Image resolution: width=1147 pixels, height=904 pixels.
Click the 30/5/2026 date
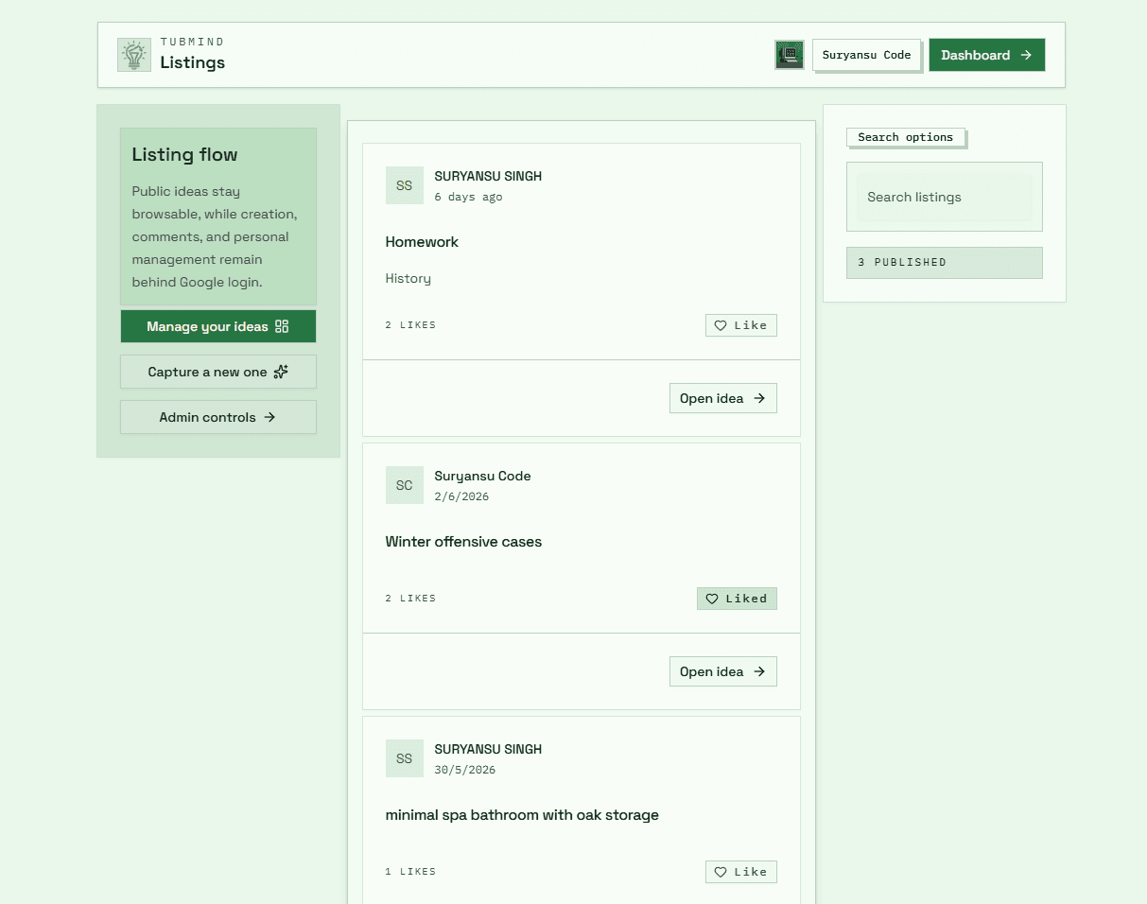465,770
